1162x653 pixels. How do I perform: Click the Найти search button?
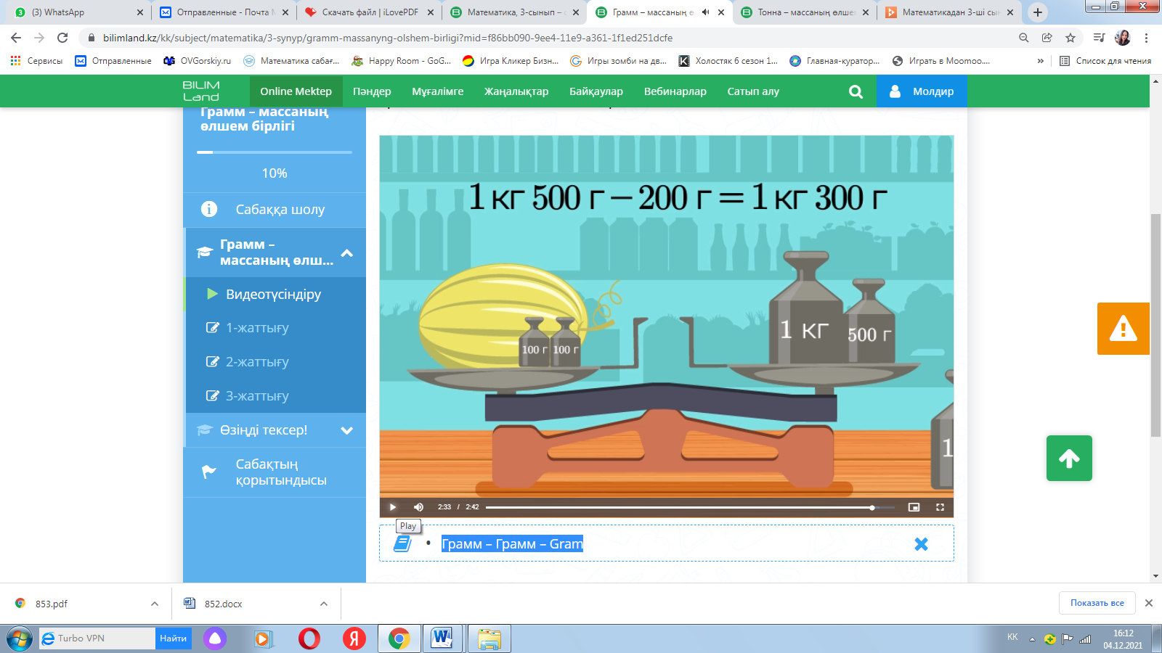point(174,638)
